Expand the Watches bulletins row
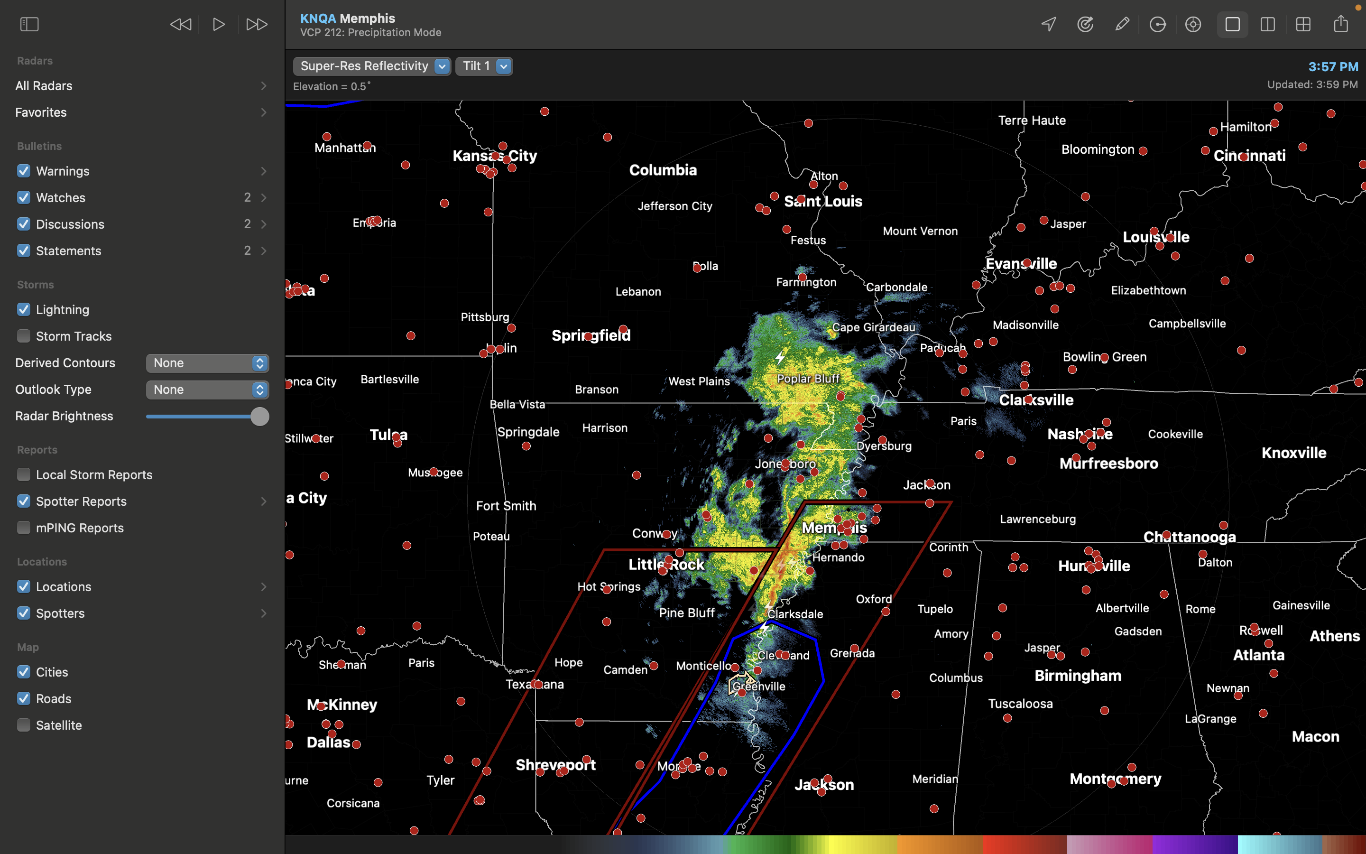The image size is (1366, 854). point(263,198)
